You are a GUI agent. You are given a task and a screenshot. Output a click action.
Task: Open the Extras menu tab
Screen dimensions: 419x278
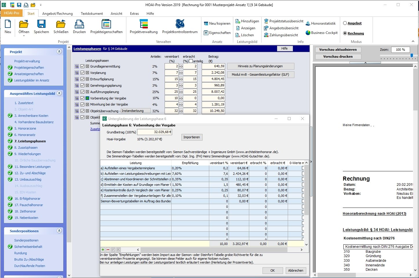click(134, 14)
